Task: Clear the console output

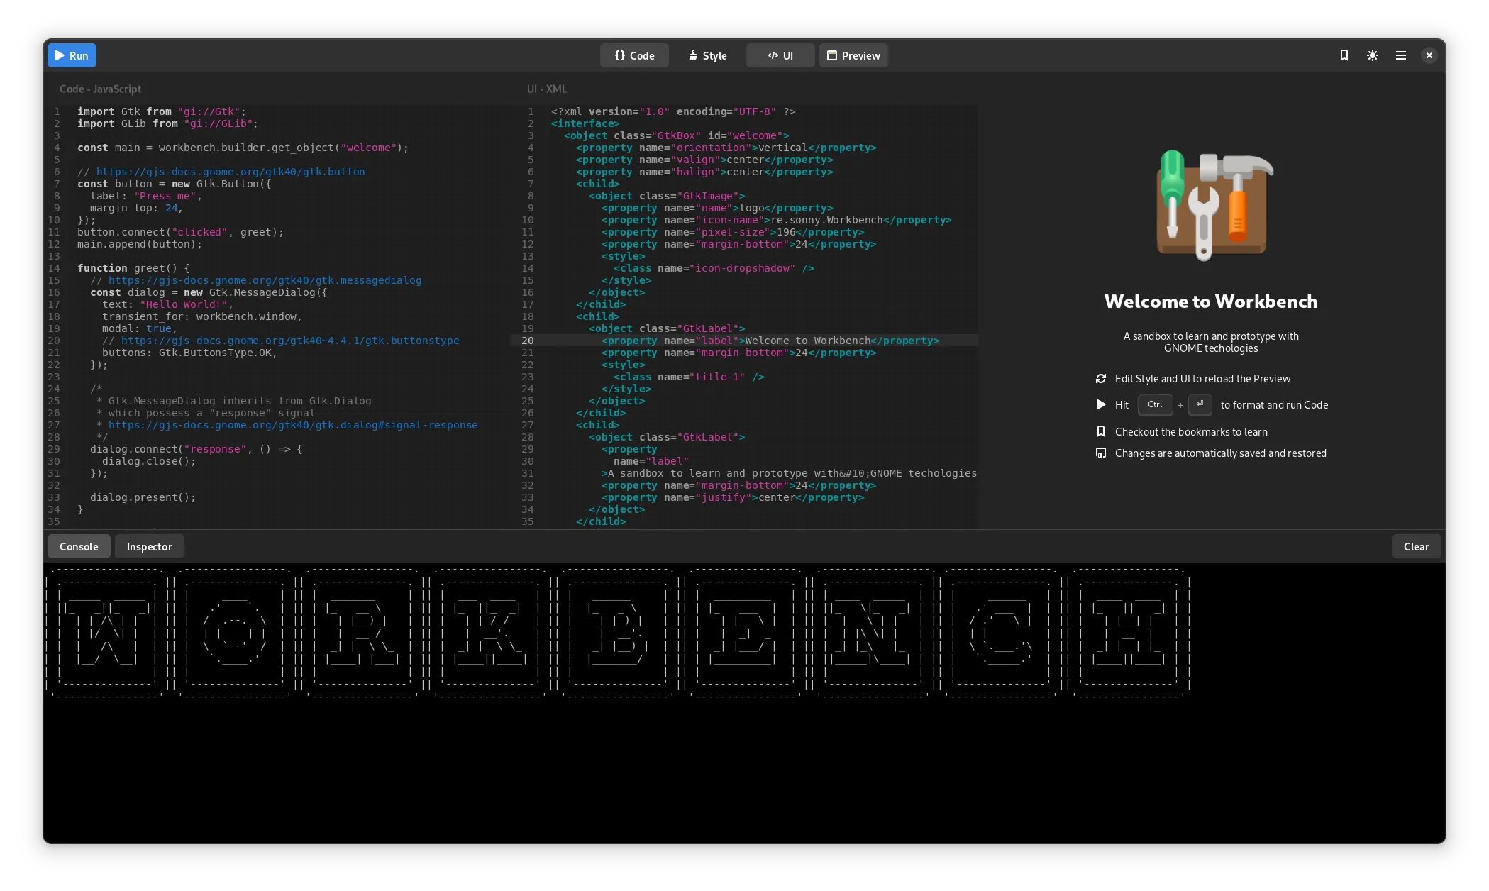Action: 1415,546
